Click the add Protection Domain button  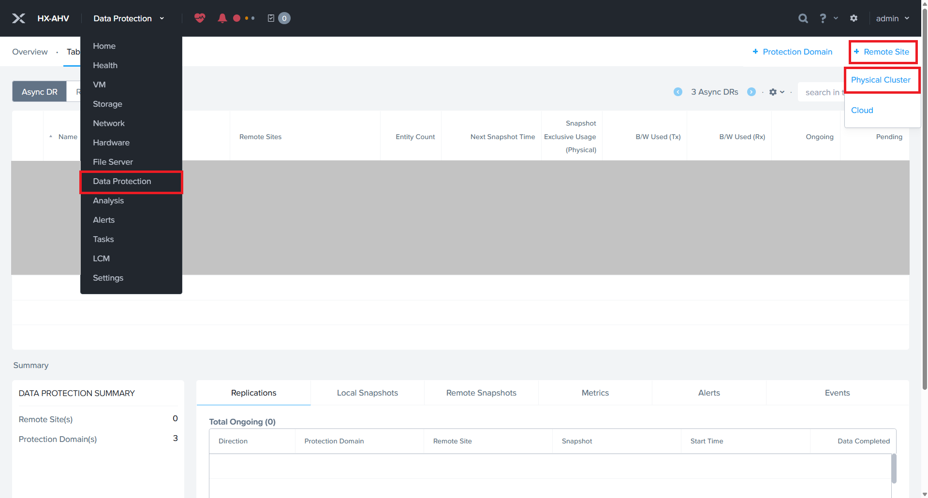coord(792,52)
